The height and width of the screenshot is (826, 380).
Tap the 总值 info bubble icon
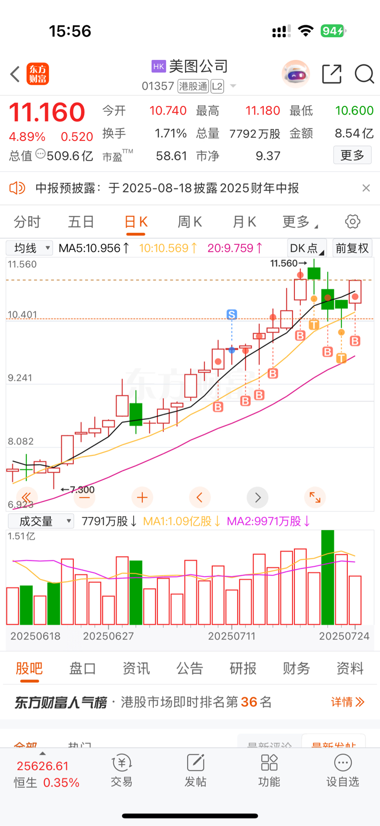[x=40, y=154]
